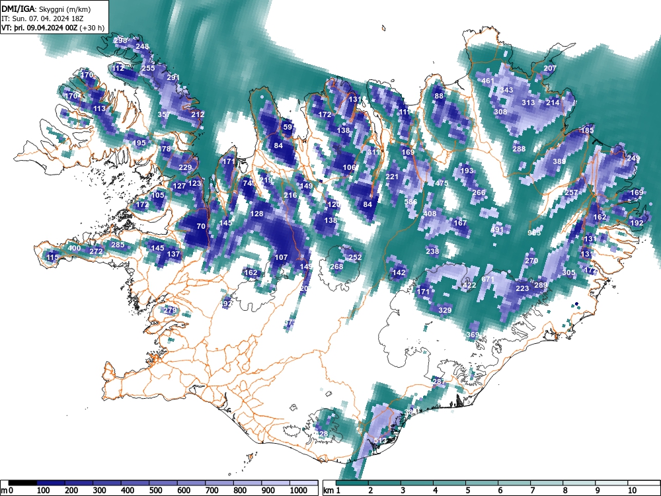Select the map value 229

coord(185,167)
